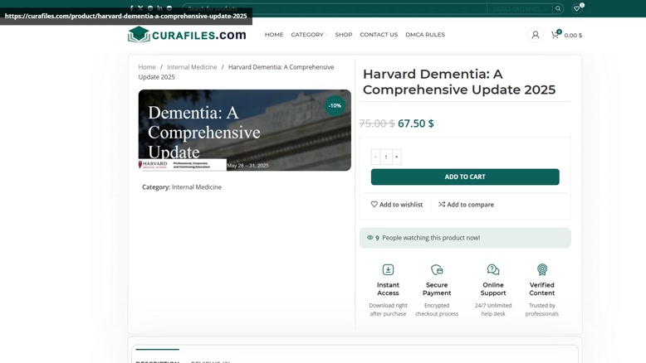Add the product to cart

[465, 177]
